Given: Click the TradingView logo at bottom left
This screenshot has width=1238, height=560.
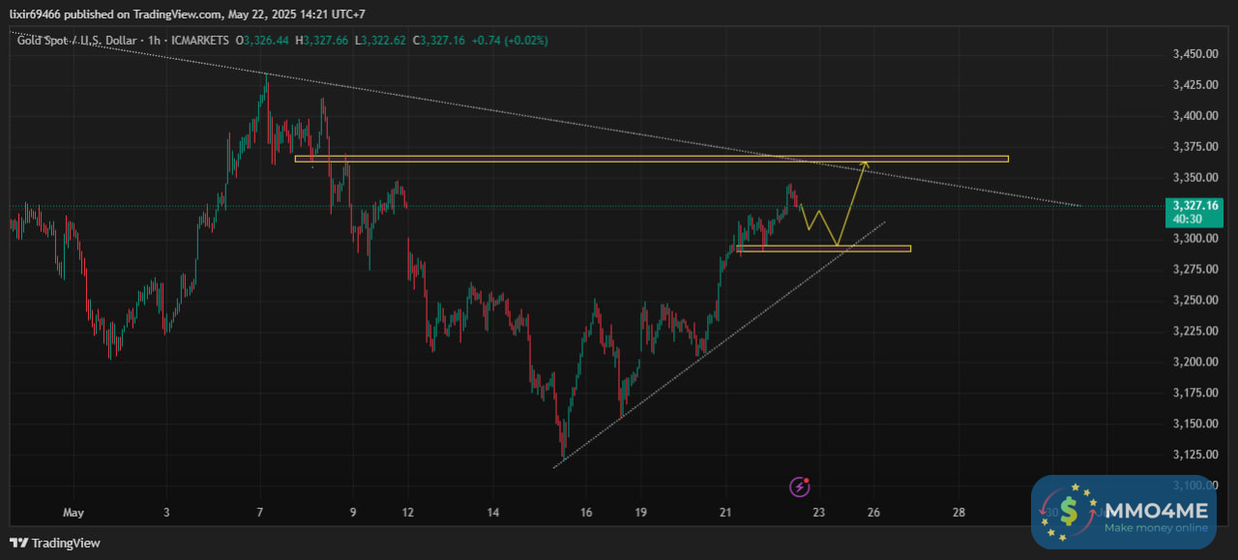Looking at the screenshot, I should [x=54, y=543].
